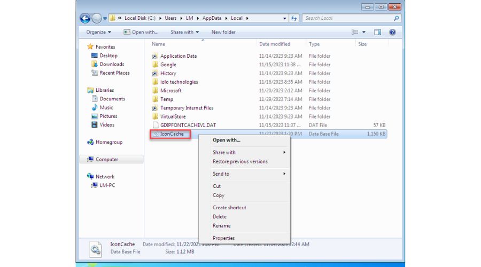481x267 pixels.
Task: Open the Organize menu
Action: pos(98,32)
